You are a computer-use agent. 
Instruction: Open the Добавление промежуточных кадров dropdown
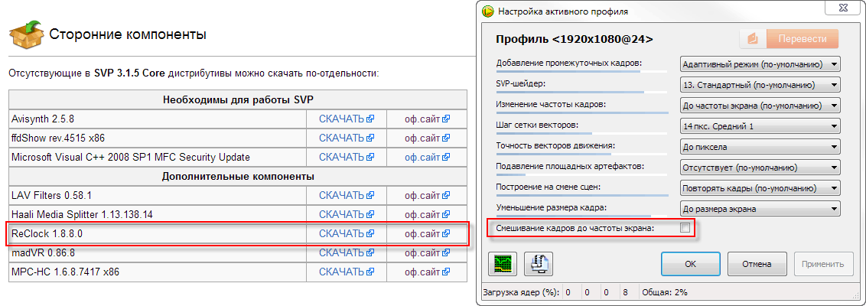coord(760,63)
